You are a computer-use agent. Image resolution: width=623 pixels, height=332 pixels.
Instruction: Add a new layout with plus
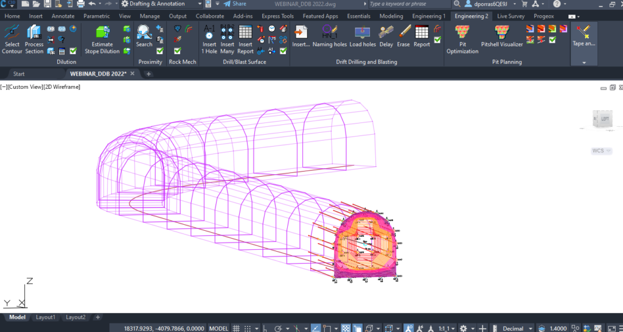(98, 317)
